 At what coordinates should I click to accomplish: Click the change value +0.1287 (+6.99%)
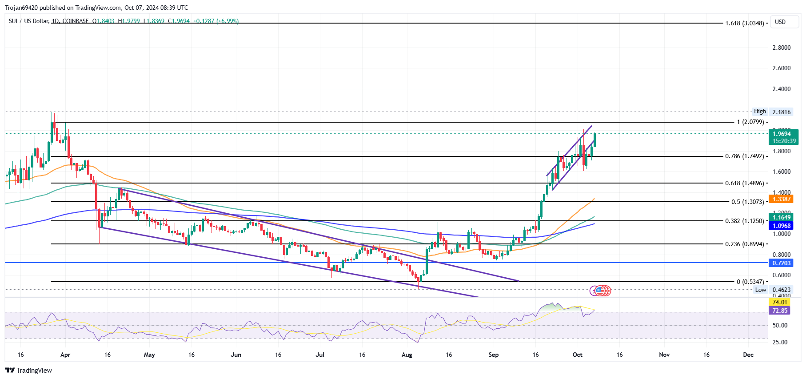tap(216, 21)
